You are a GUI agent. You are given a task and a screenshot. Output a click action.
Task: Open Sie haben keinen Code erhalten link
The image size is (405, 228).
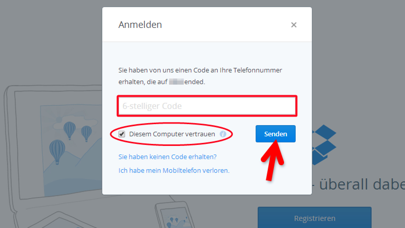click(x=168, y=157)
